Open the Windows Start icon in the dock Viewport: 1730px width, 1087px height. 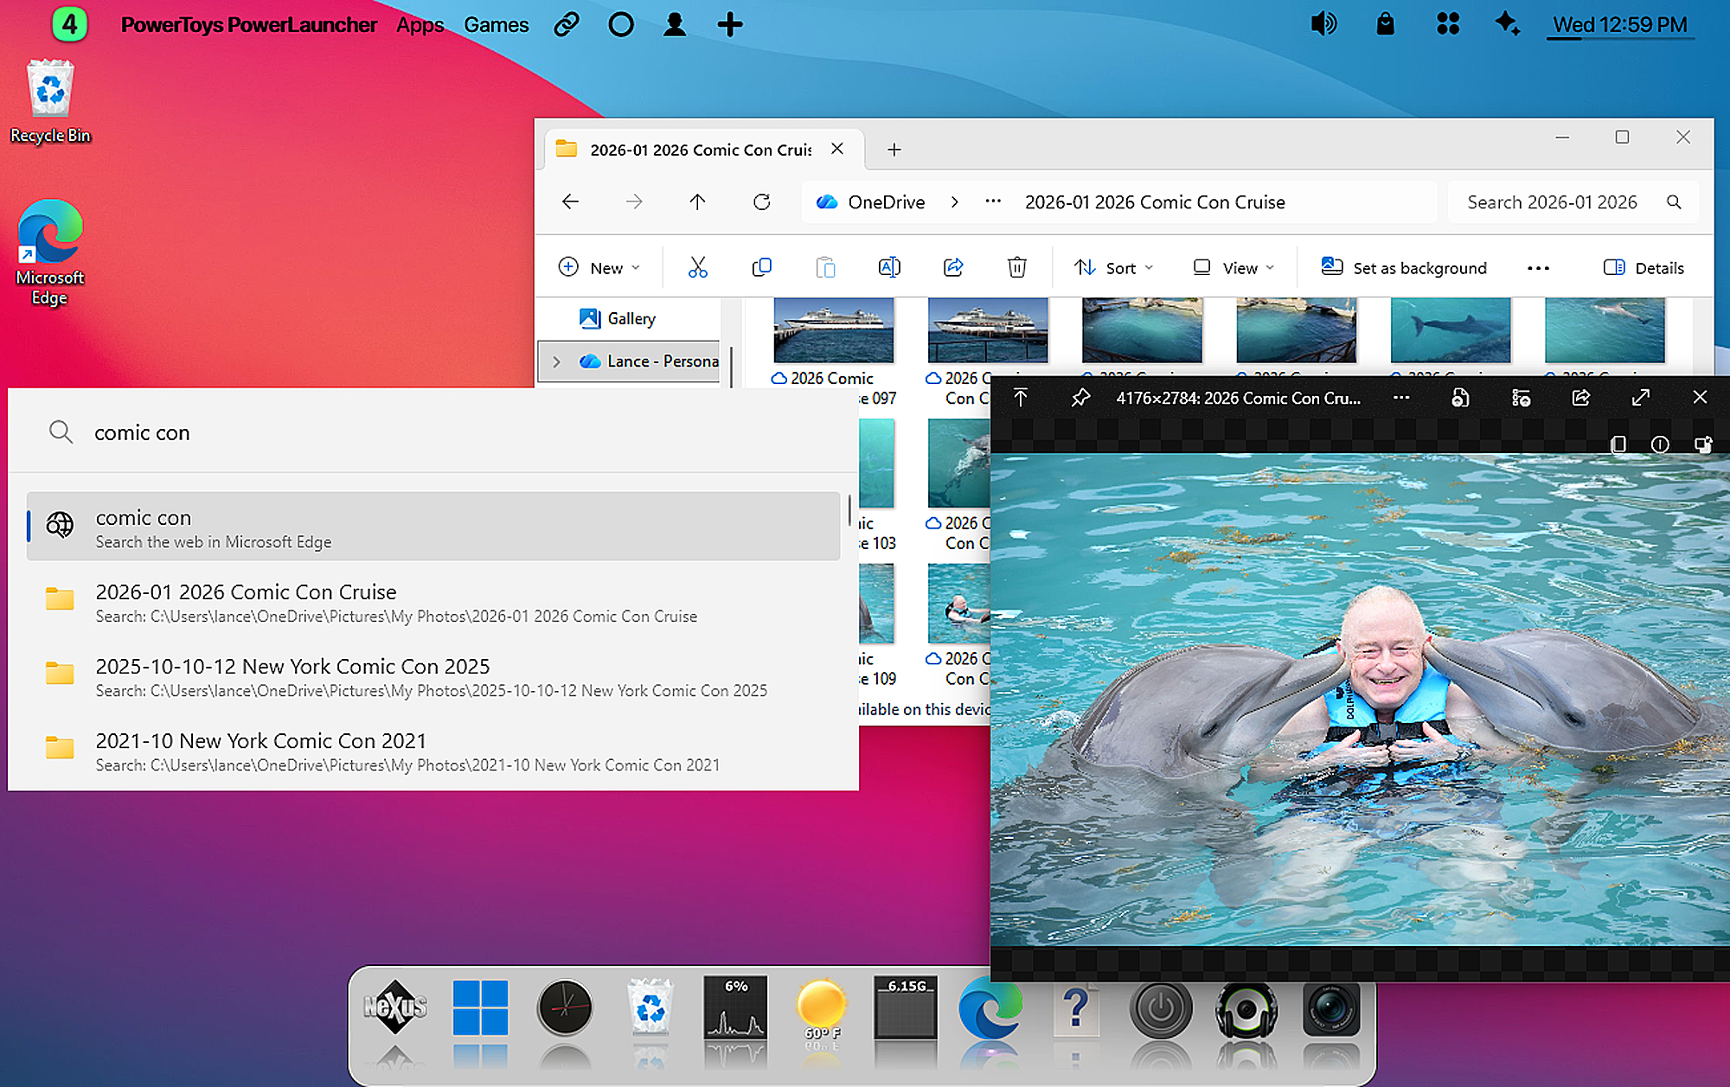480,1007
